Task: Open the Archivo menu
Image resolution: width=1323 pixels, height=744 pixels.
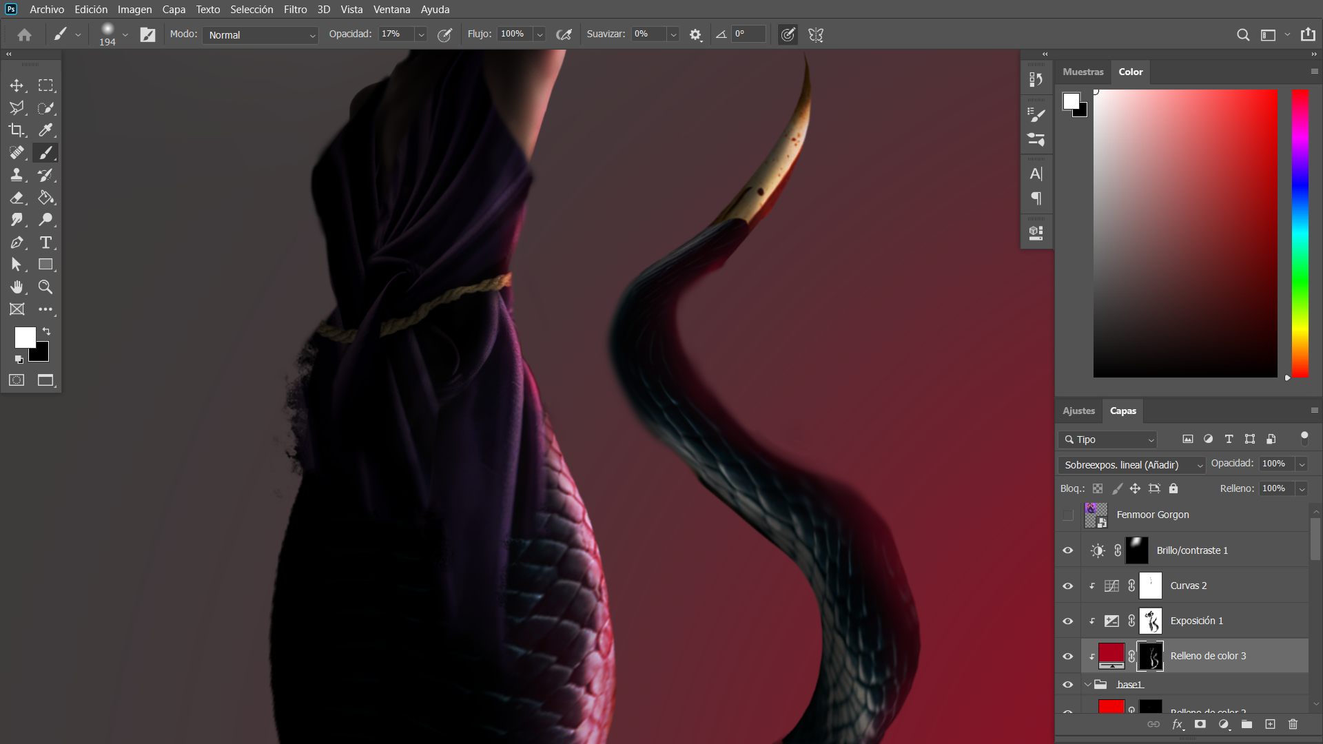Action: pyautogui.click(x=47, y=10)
